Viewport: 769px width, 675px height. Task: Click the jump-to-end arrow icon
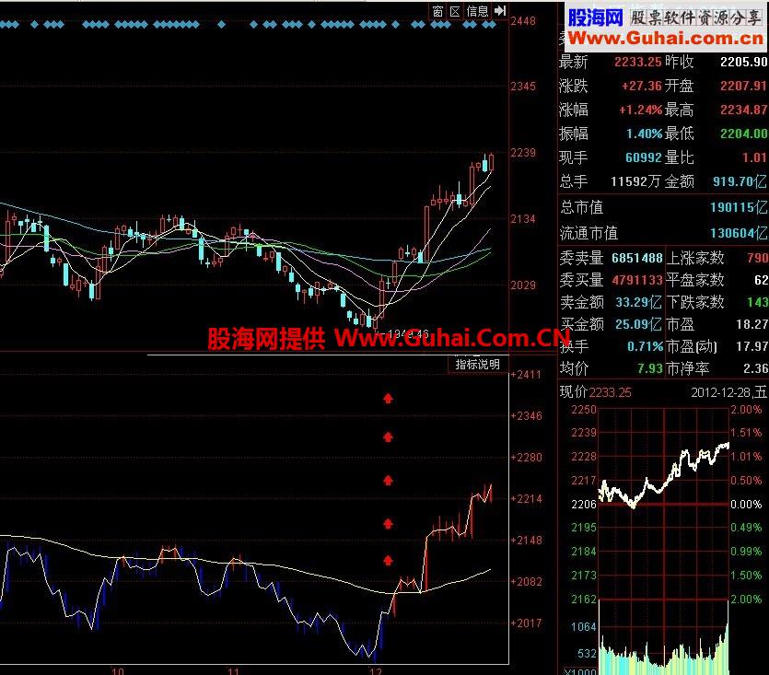[500, 11]
